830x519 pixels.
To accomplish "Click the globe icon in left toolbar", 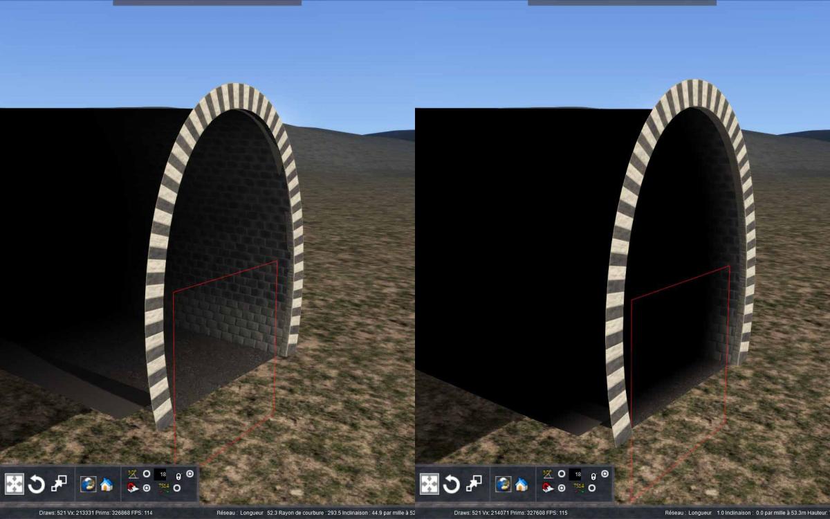I will (88, 484).
